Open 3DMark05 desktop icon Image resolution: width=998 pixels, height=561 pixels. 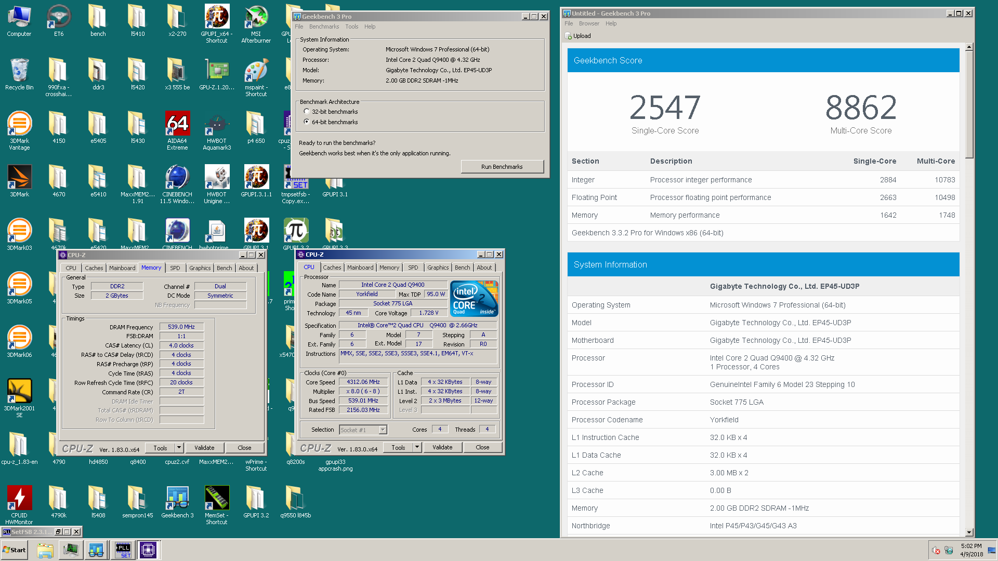pyautogui.click(x=19, y=288)
